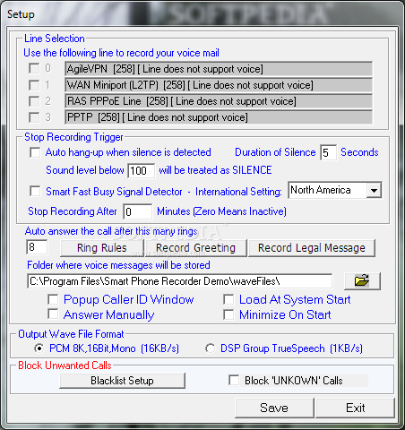Open the folder browse icon button
Screen dimensions: 405x430
(x=362, y=281)
